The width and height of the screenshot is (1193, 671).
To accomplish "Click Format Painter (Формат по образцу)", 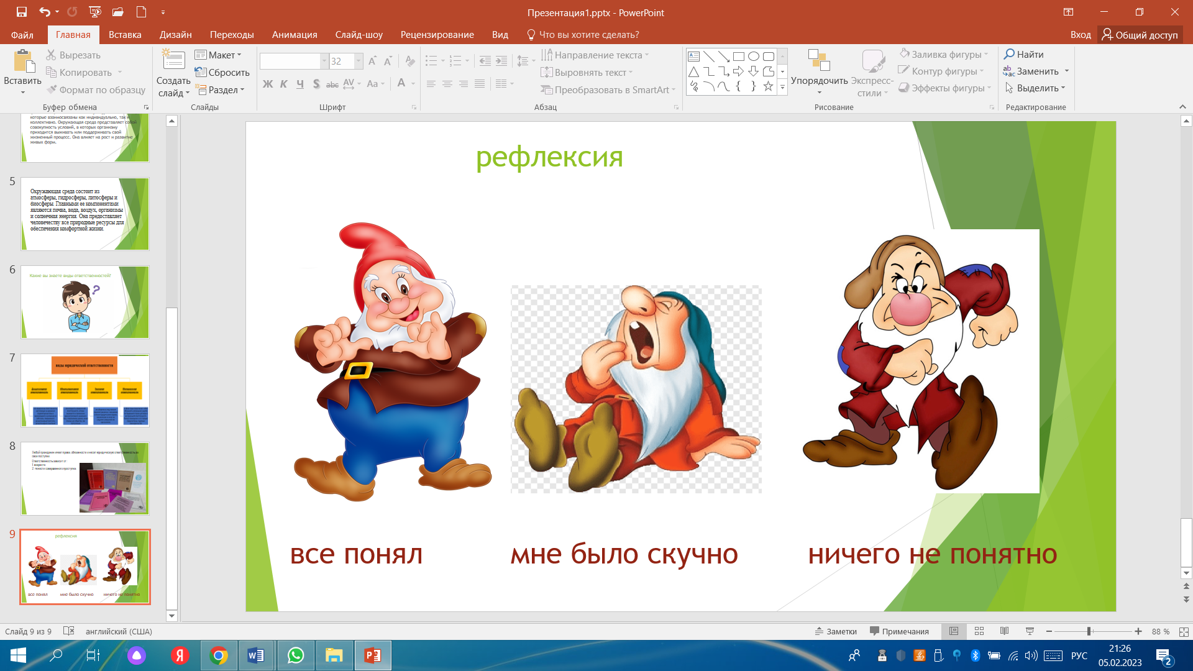I will tap(96, 90).
